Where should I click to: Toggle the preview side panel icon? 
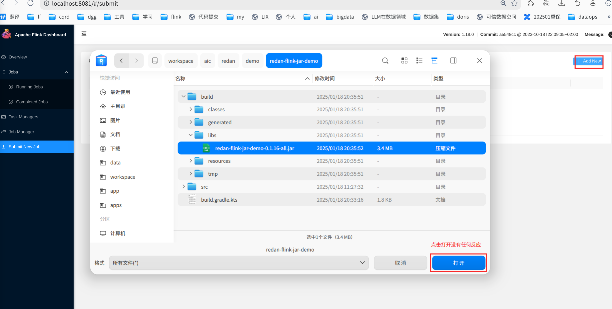pyautogui.click(x=453, y=61)
